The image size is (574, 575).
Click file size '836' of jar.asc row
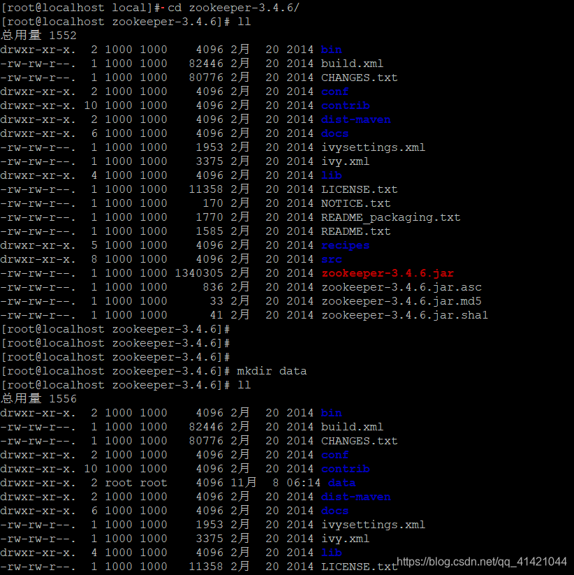pos(213,287)
